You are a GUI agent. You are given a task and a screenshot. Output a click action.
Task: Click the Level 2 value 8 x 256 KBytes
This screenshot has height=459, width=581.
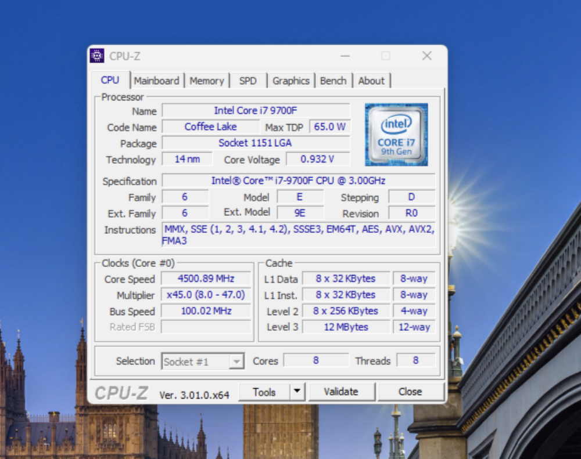click(x=346, y=311)
